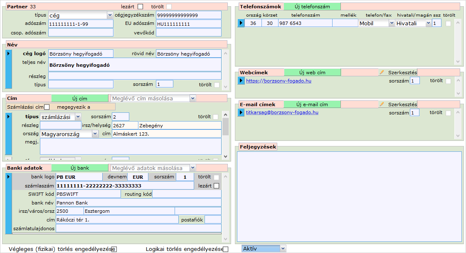This screenshot has height=253, width=466.
Task: Click the pencil edit icon in Webcímek header
Action: click(x=382, y=73)
